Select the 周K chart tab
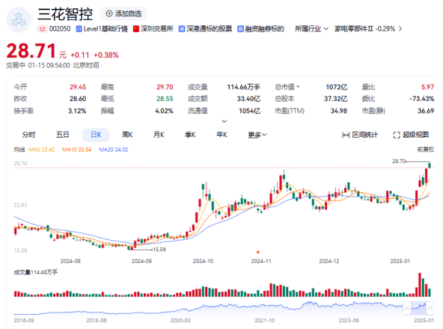Screen dimensions: 443x329 coord(127,134)
